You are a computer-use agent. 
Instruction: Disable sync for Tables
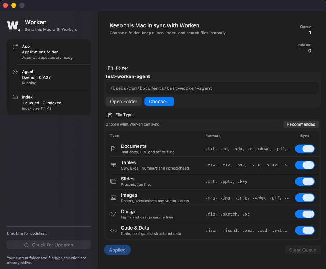coord(305,165)
